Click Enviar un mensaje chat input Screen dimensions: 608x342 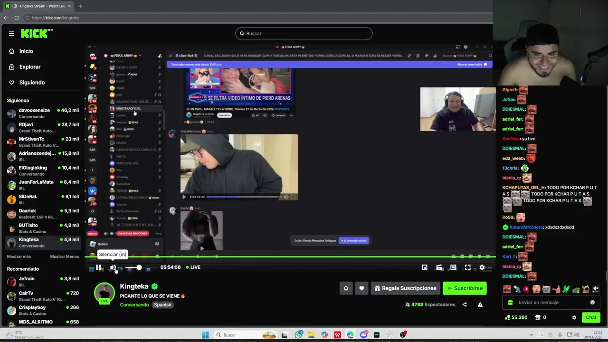pos(551,303)
